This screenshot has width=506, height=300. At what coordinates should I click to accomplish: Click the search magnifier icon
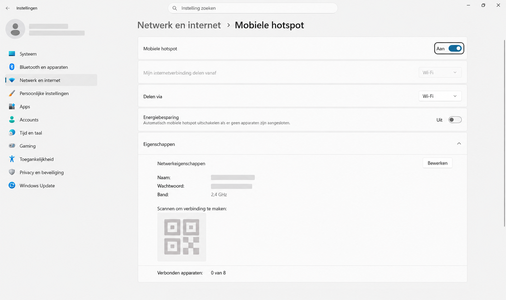(x=175, y=8)
